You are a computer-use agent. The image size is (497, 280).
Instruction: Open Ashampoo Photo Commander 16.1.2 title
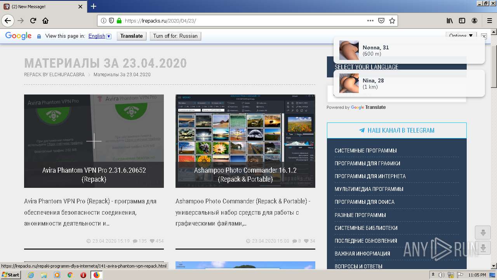tap(245, 175)
